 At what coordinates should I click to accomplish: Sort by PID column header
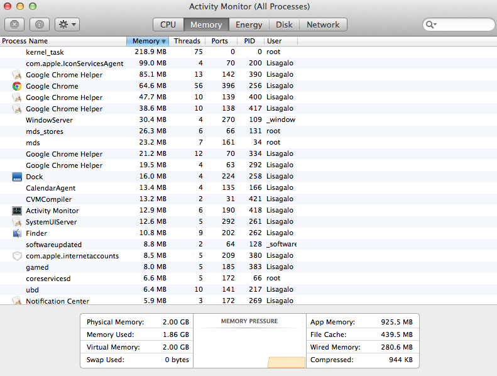pyautogui.click(x=250, y=41)
